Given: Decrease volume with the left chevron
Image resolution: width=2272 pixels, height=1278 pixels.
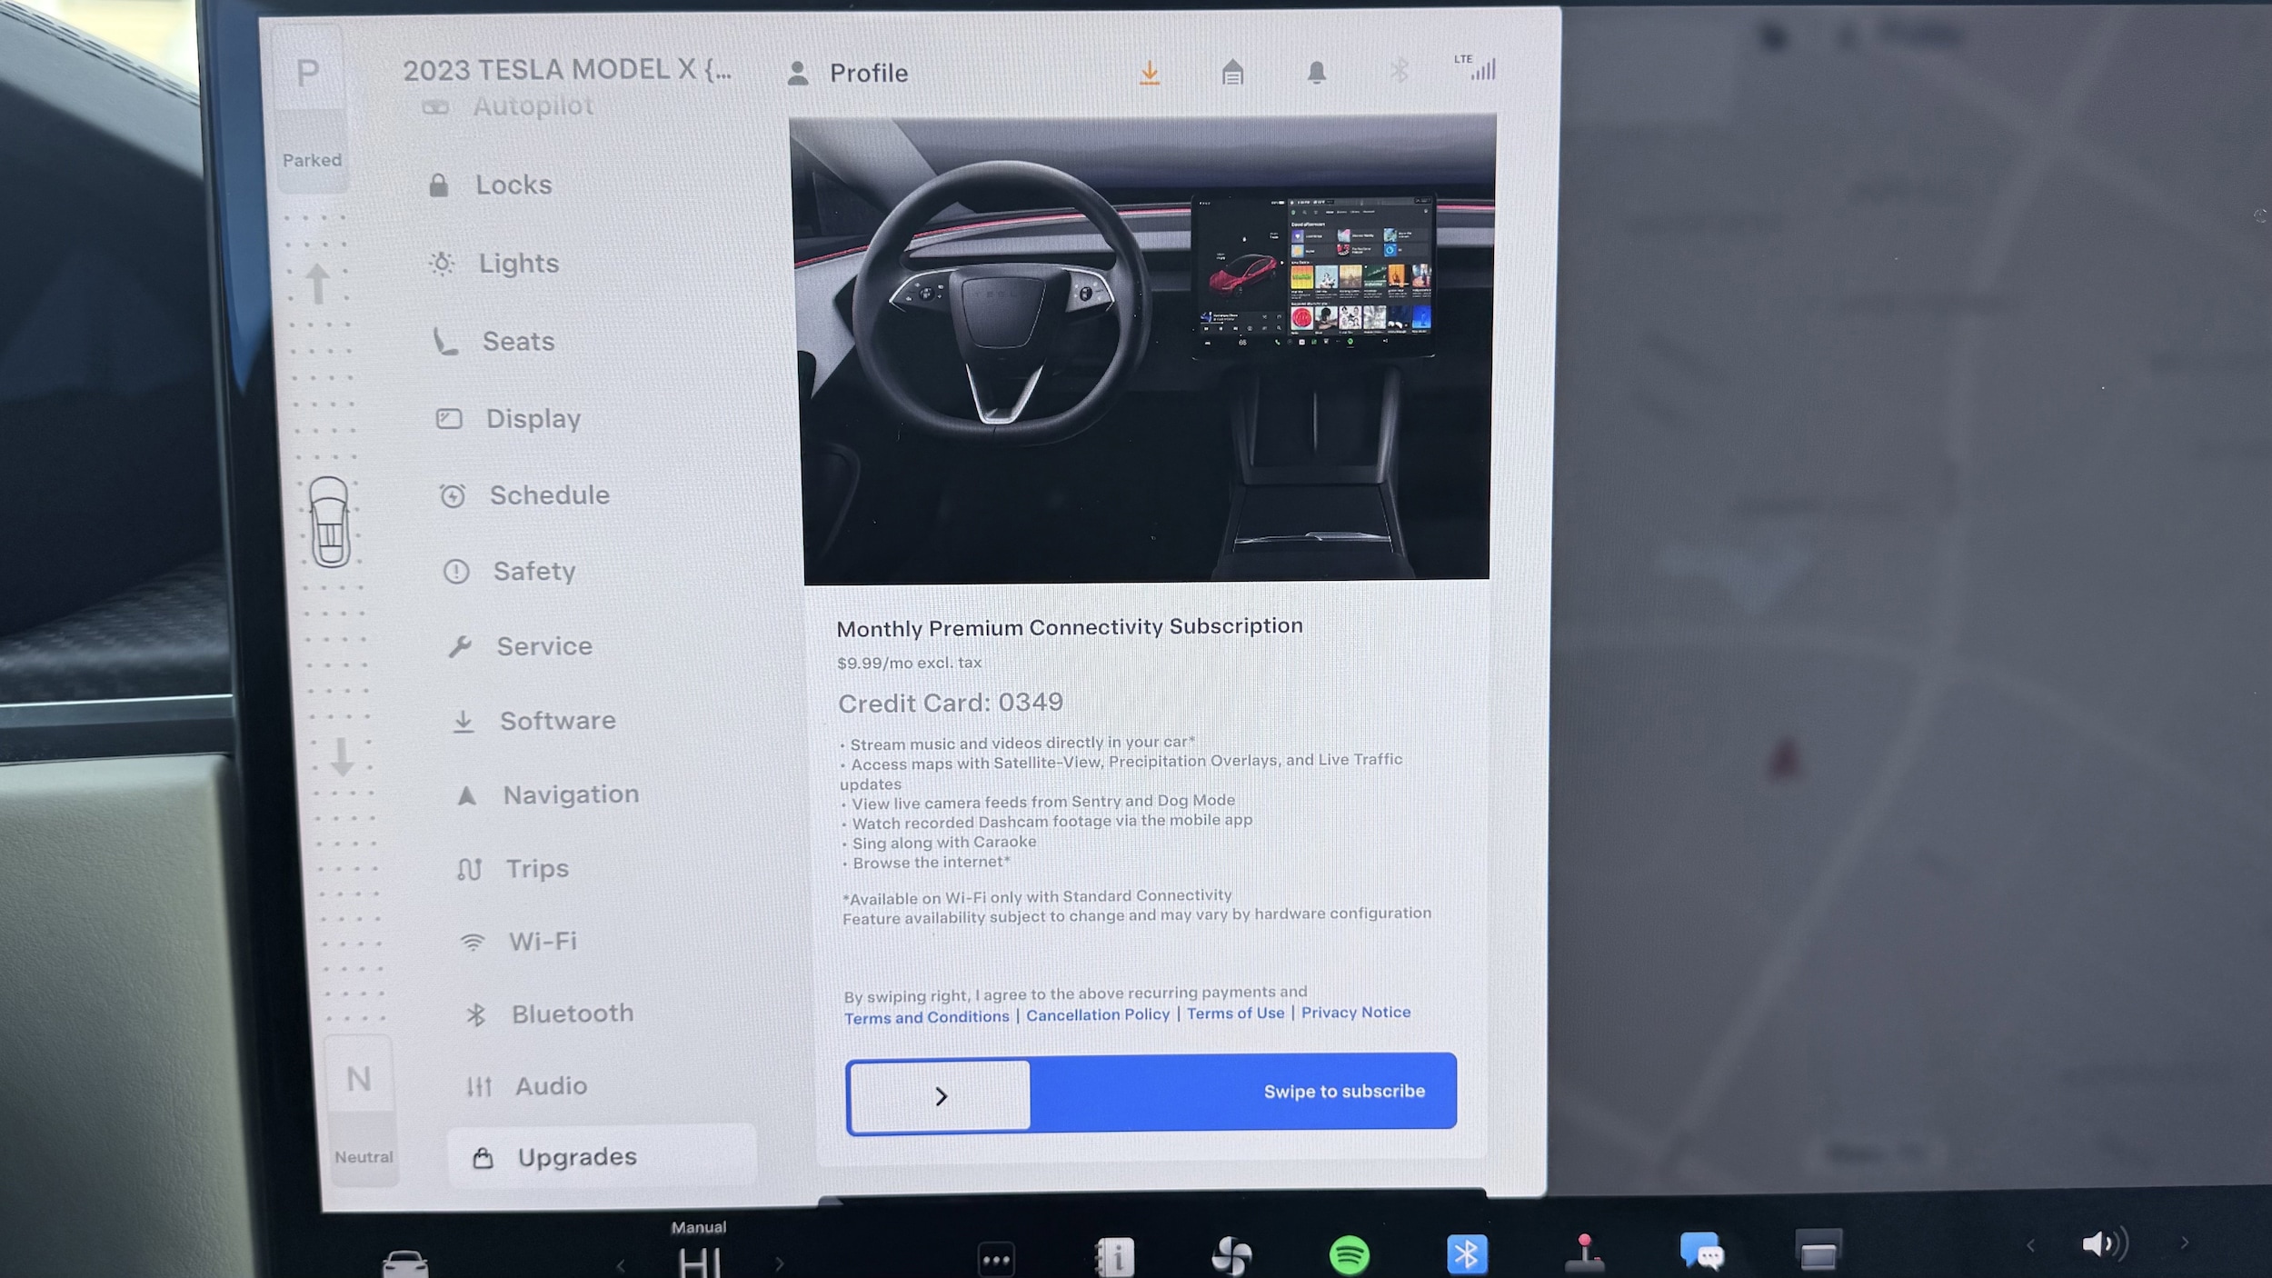Looking at the screenshot, I should (x=2031, y=1245).
